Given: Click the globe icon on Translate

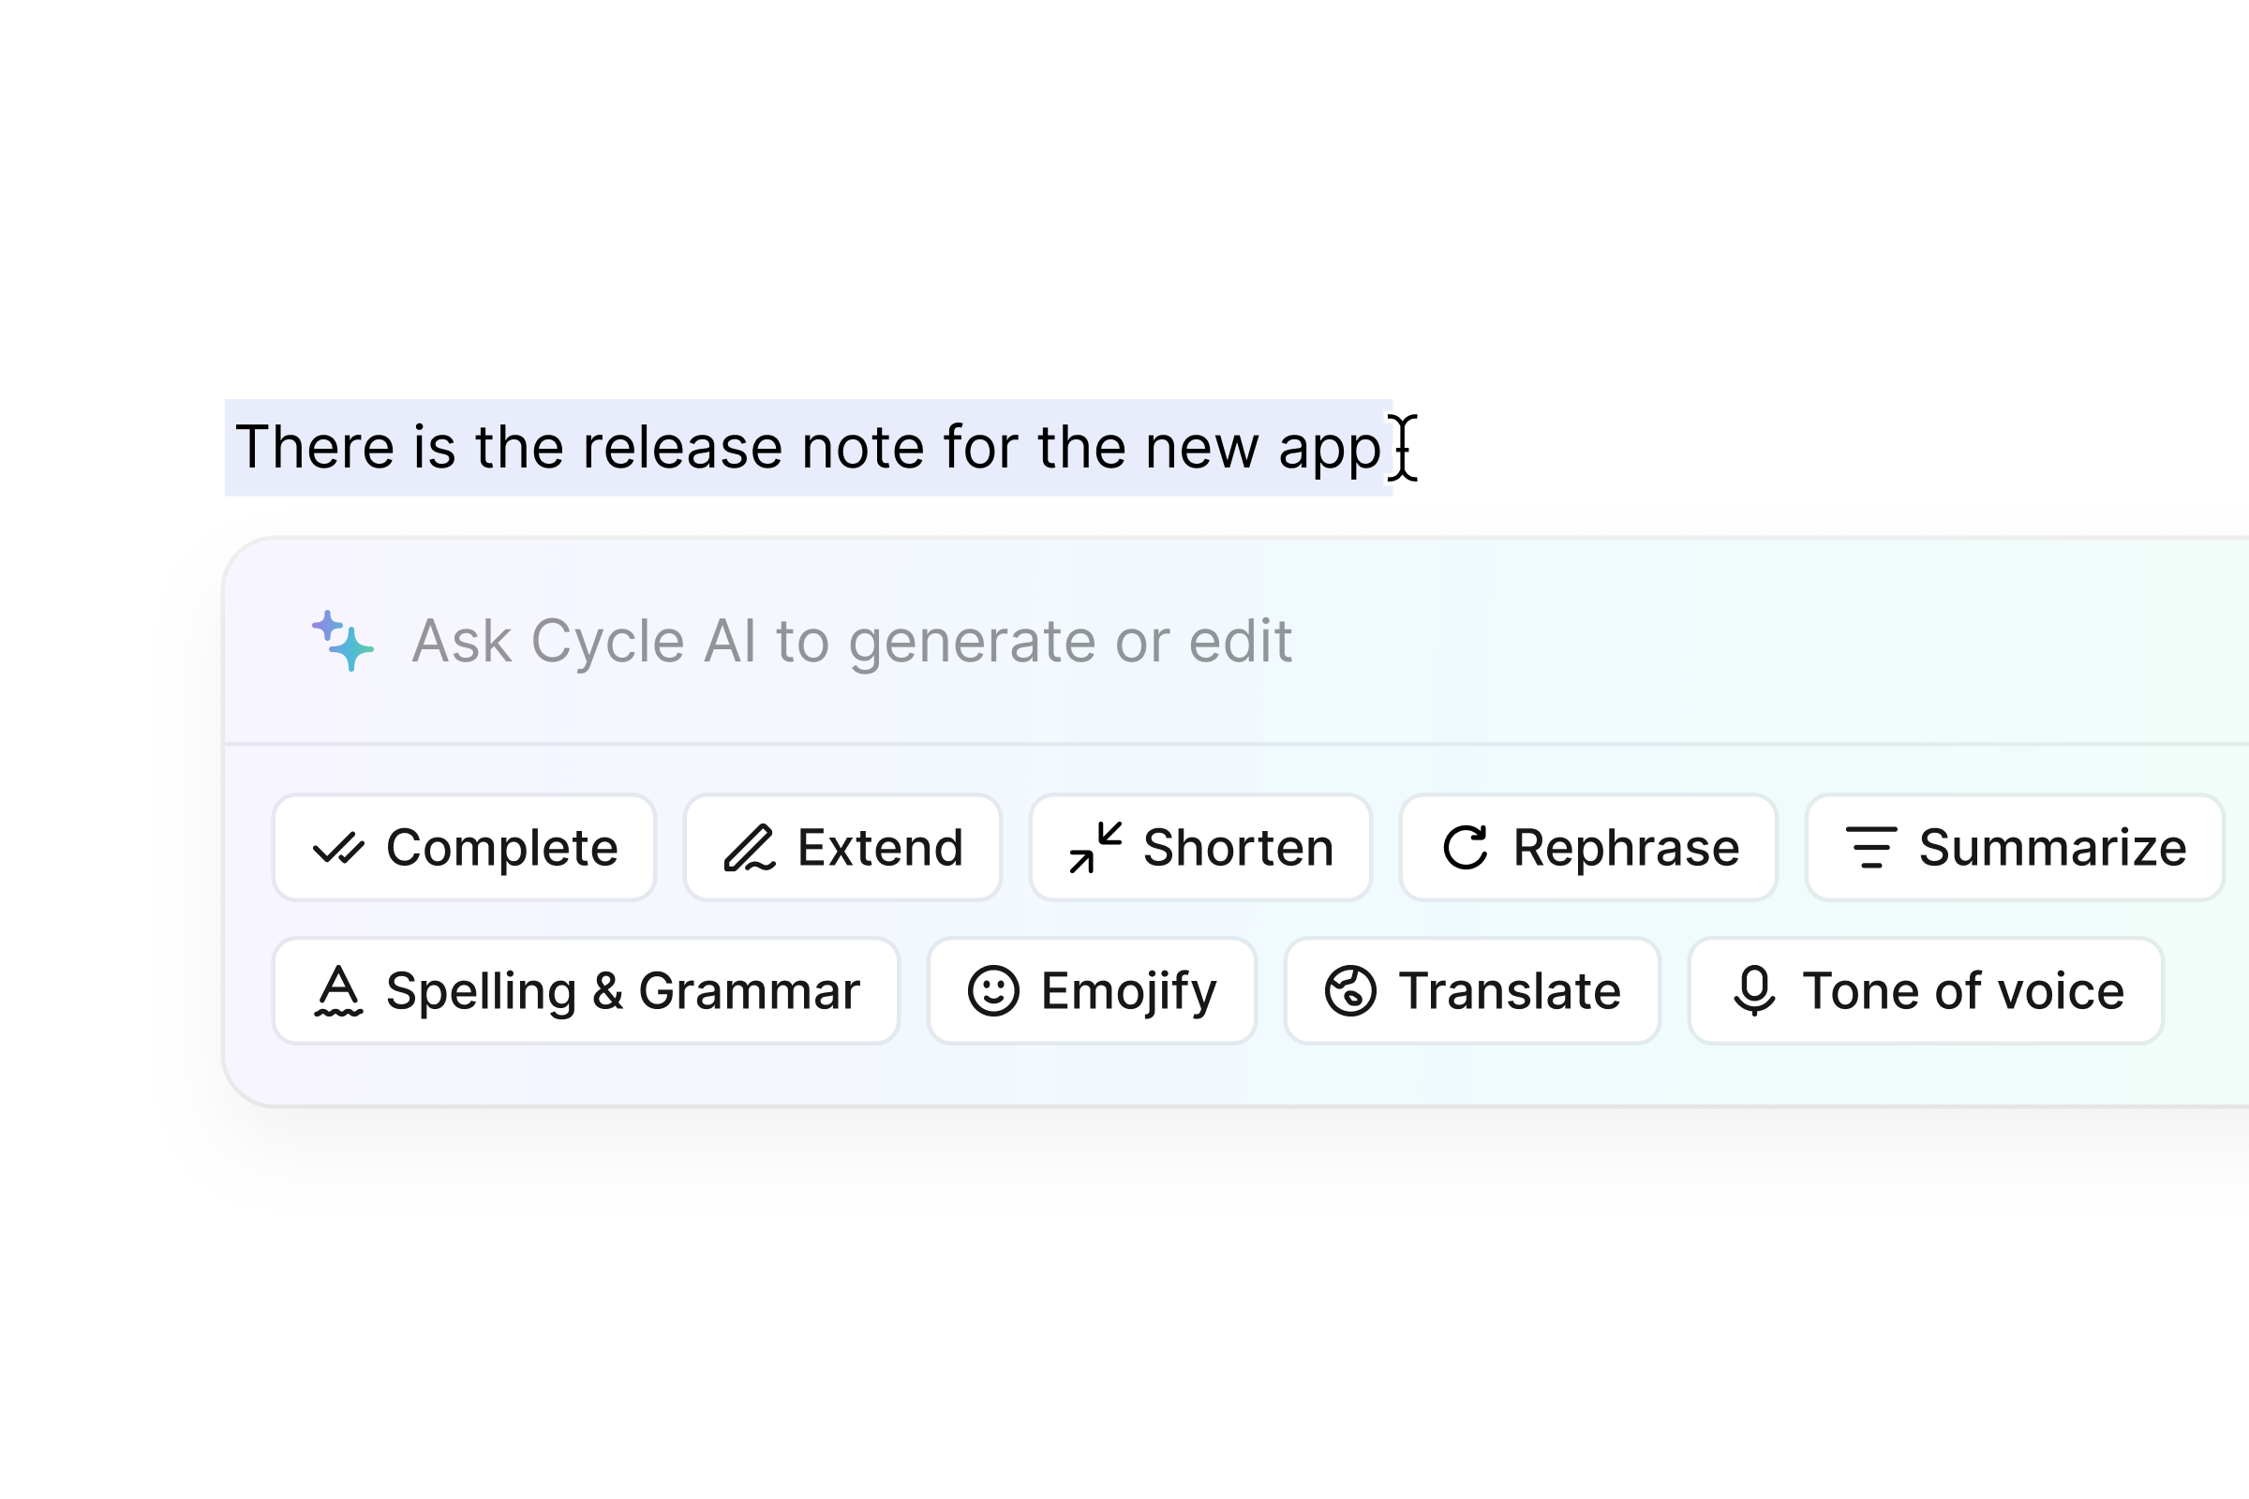Looking at the screenshot, I should 1350,990.
